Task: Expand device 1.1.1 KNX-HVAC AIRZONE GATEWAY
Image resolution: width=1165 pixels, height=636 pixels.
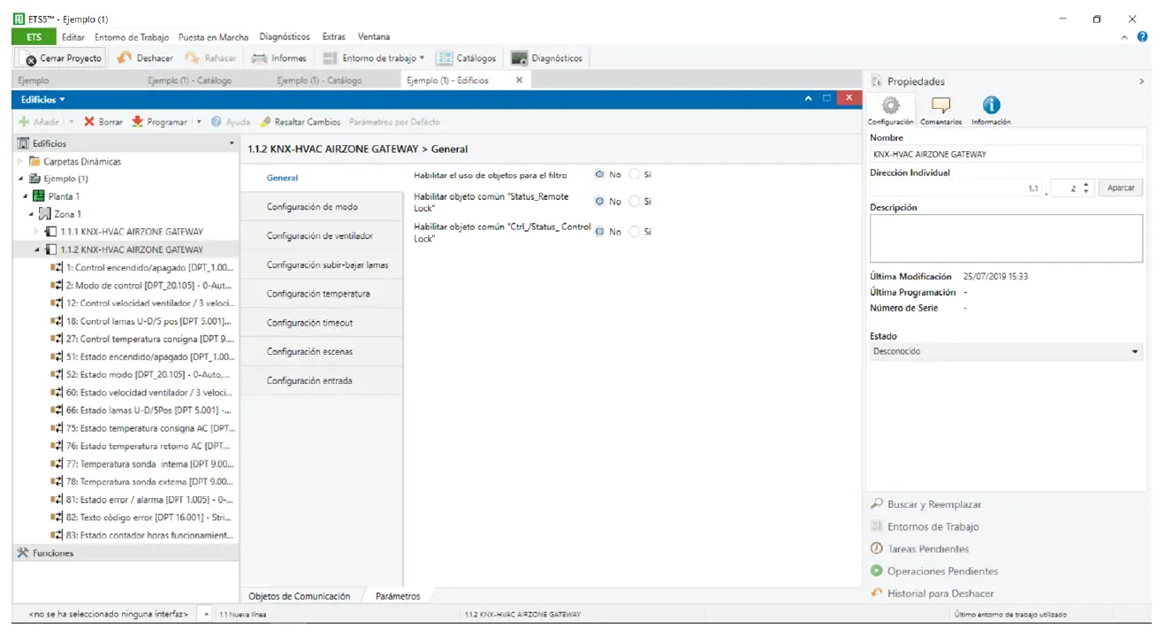Action: pyautogui.click(x=37, y=232)
